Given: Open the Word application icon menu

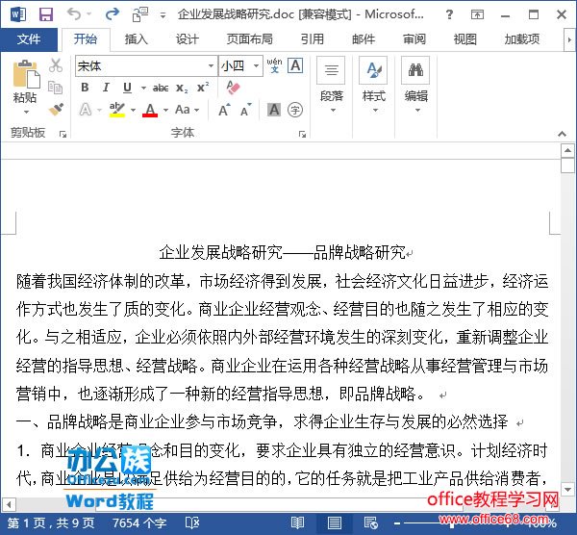Looking at the screenshot, I should (18, 14).
